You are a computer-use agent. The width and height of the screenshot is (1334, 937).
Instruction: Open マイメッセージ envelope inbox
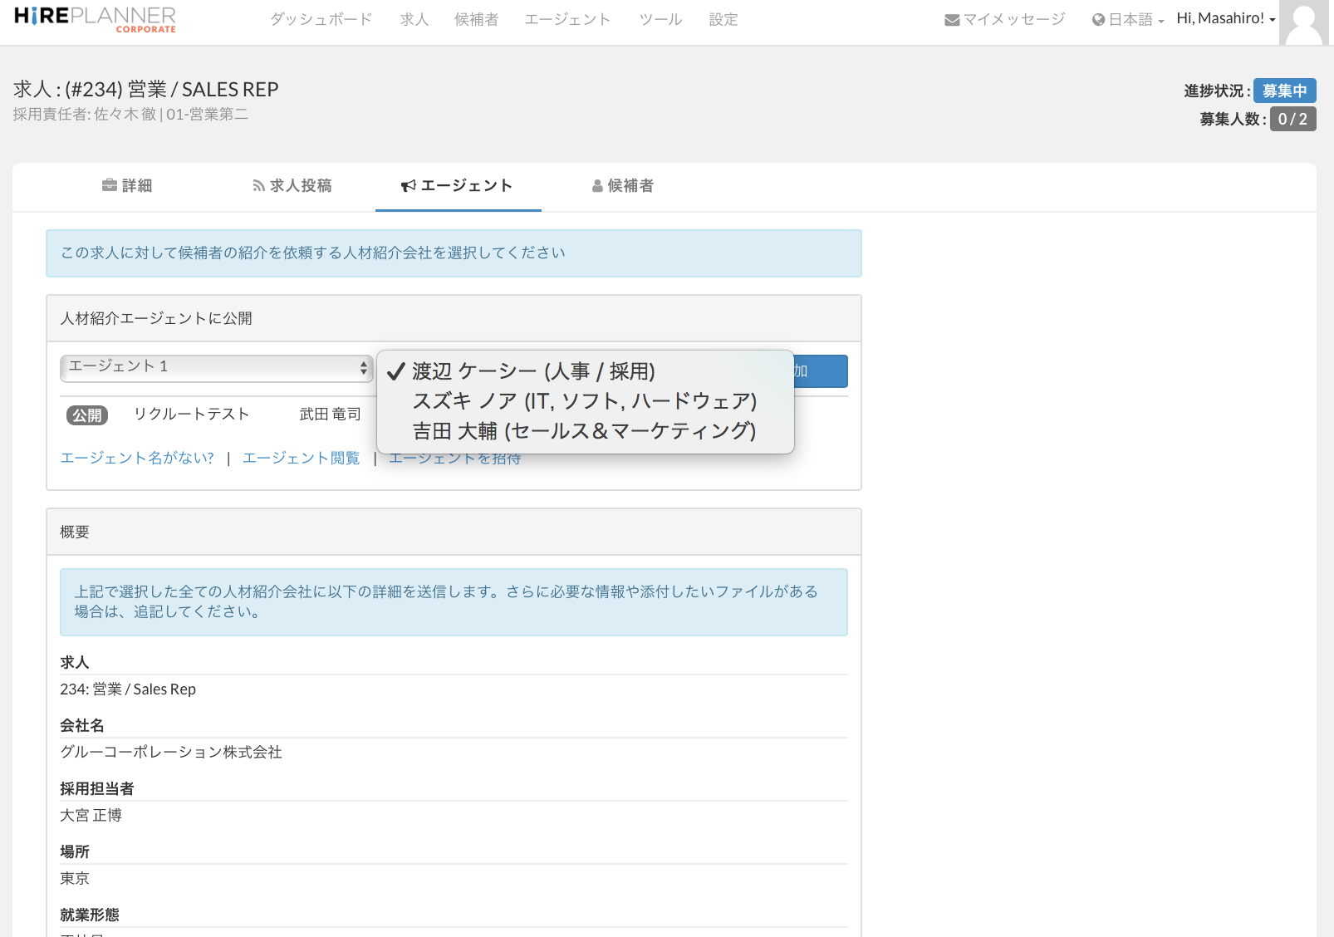(x=1004, y=19)
